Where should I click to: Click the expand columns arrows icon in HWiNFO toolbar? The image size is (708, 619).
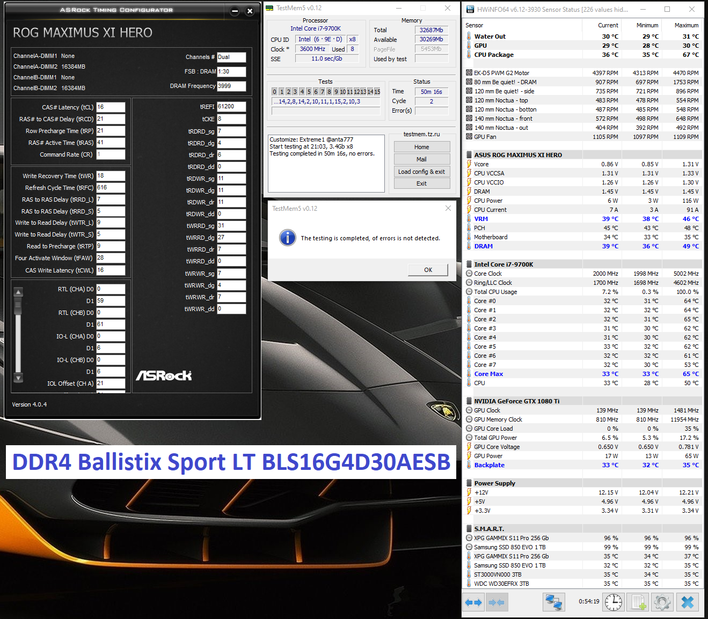coord(473,602)
